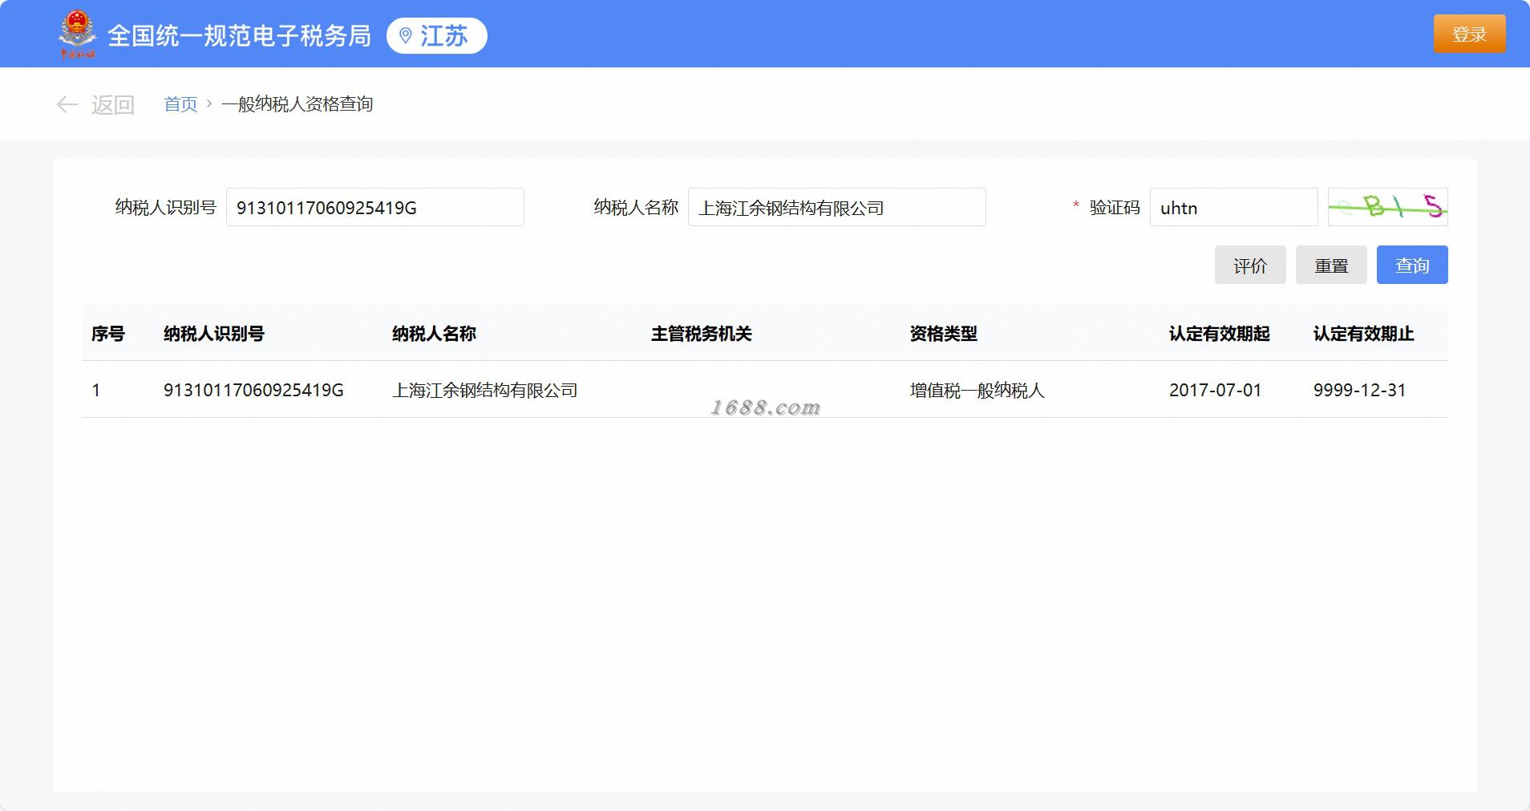Click the 一般纳税人资格查询 breadcrumb text
Viewport: 1530px width, 811px height.
pos(297,104)
